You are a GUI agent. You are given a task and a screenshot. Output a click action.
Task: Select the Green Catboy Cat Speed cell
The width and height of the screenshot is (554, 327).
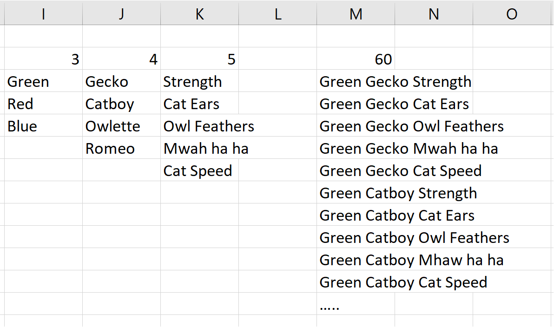356,282
